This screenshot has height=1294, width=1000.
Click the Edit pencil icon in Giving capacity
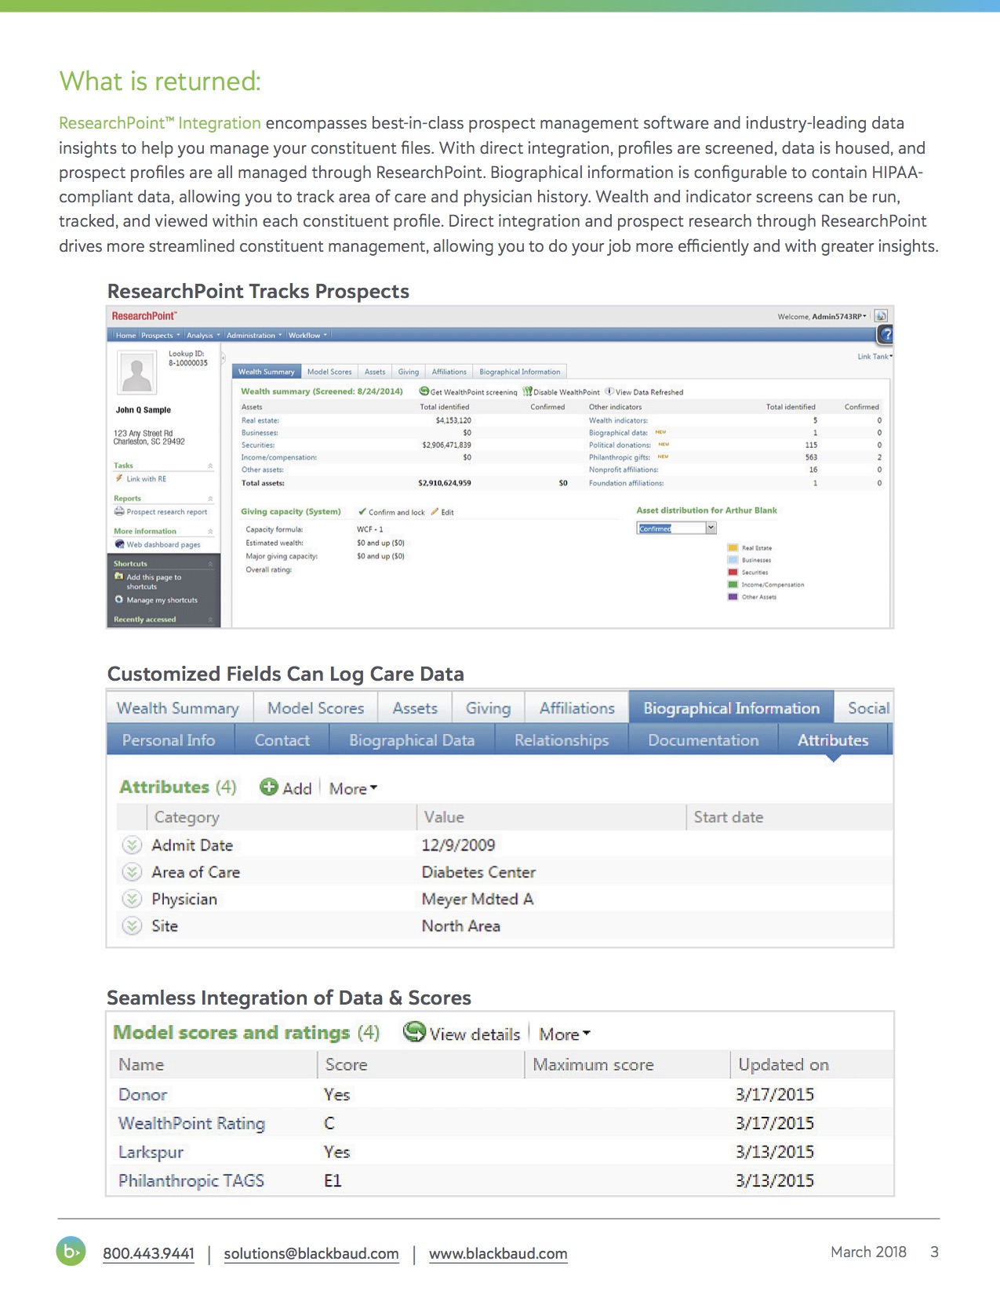(x=435, y=512)
